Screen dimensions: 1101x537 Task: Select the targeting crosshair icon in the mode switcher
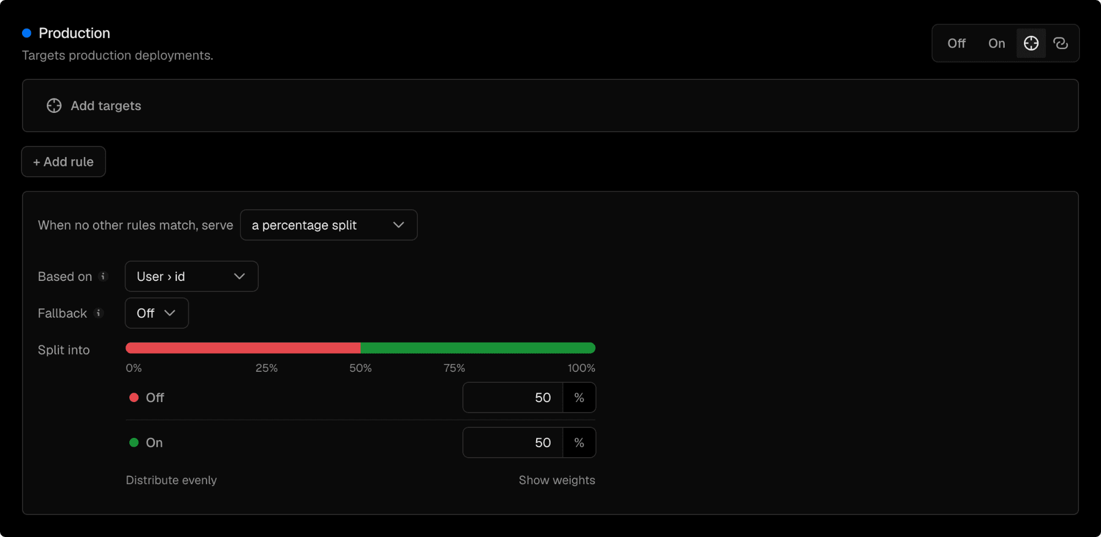pyautogui.click(x=1031, y=43)
